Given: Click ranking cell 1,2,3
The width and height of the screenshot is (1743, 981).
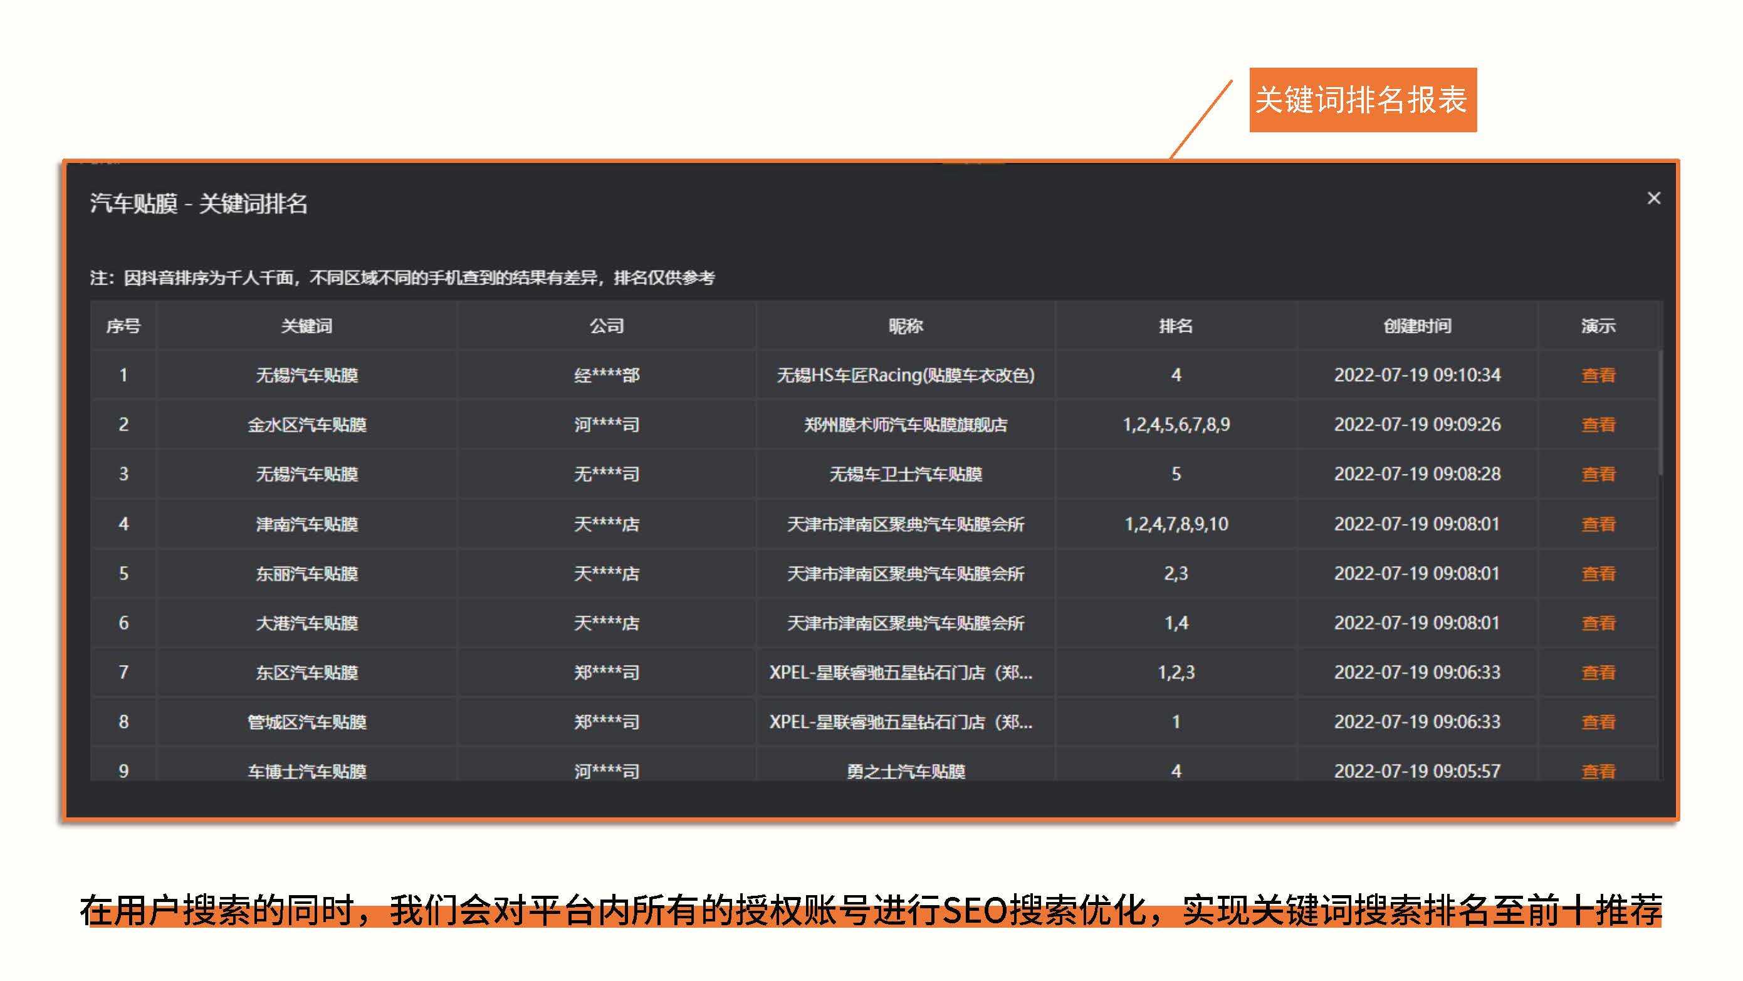Looking at the screenshot, I should click(x=1176, y=673).
